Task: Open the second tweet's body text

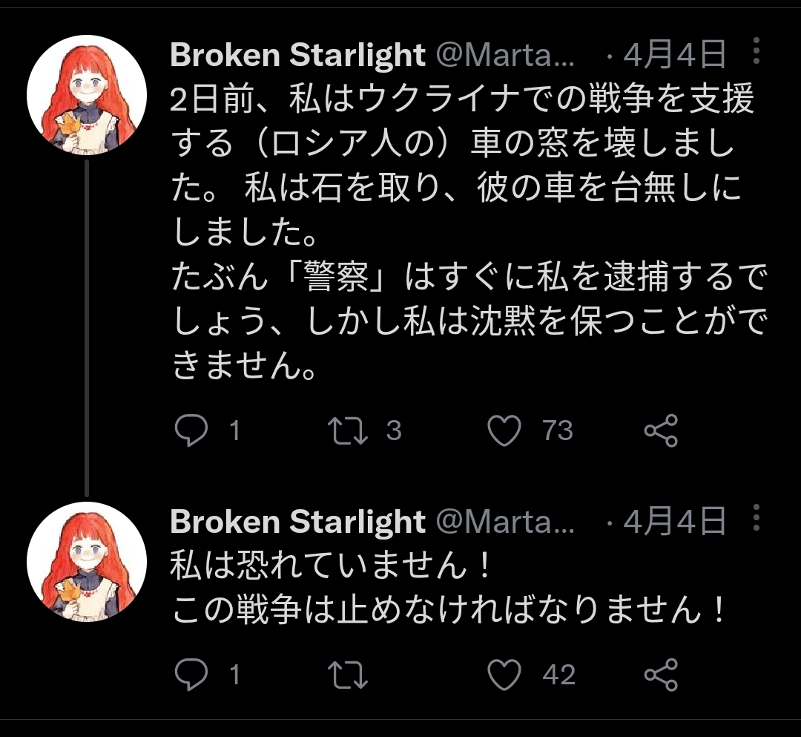Action: 445,590
